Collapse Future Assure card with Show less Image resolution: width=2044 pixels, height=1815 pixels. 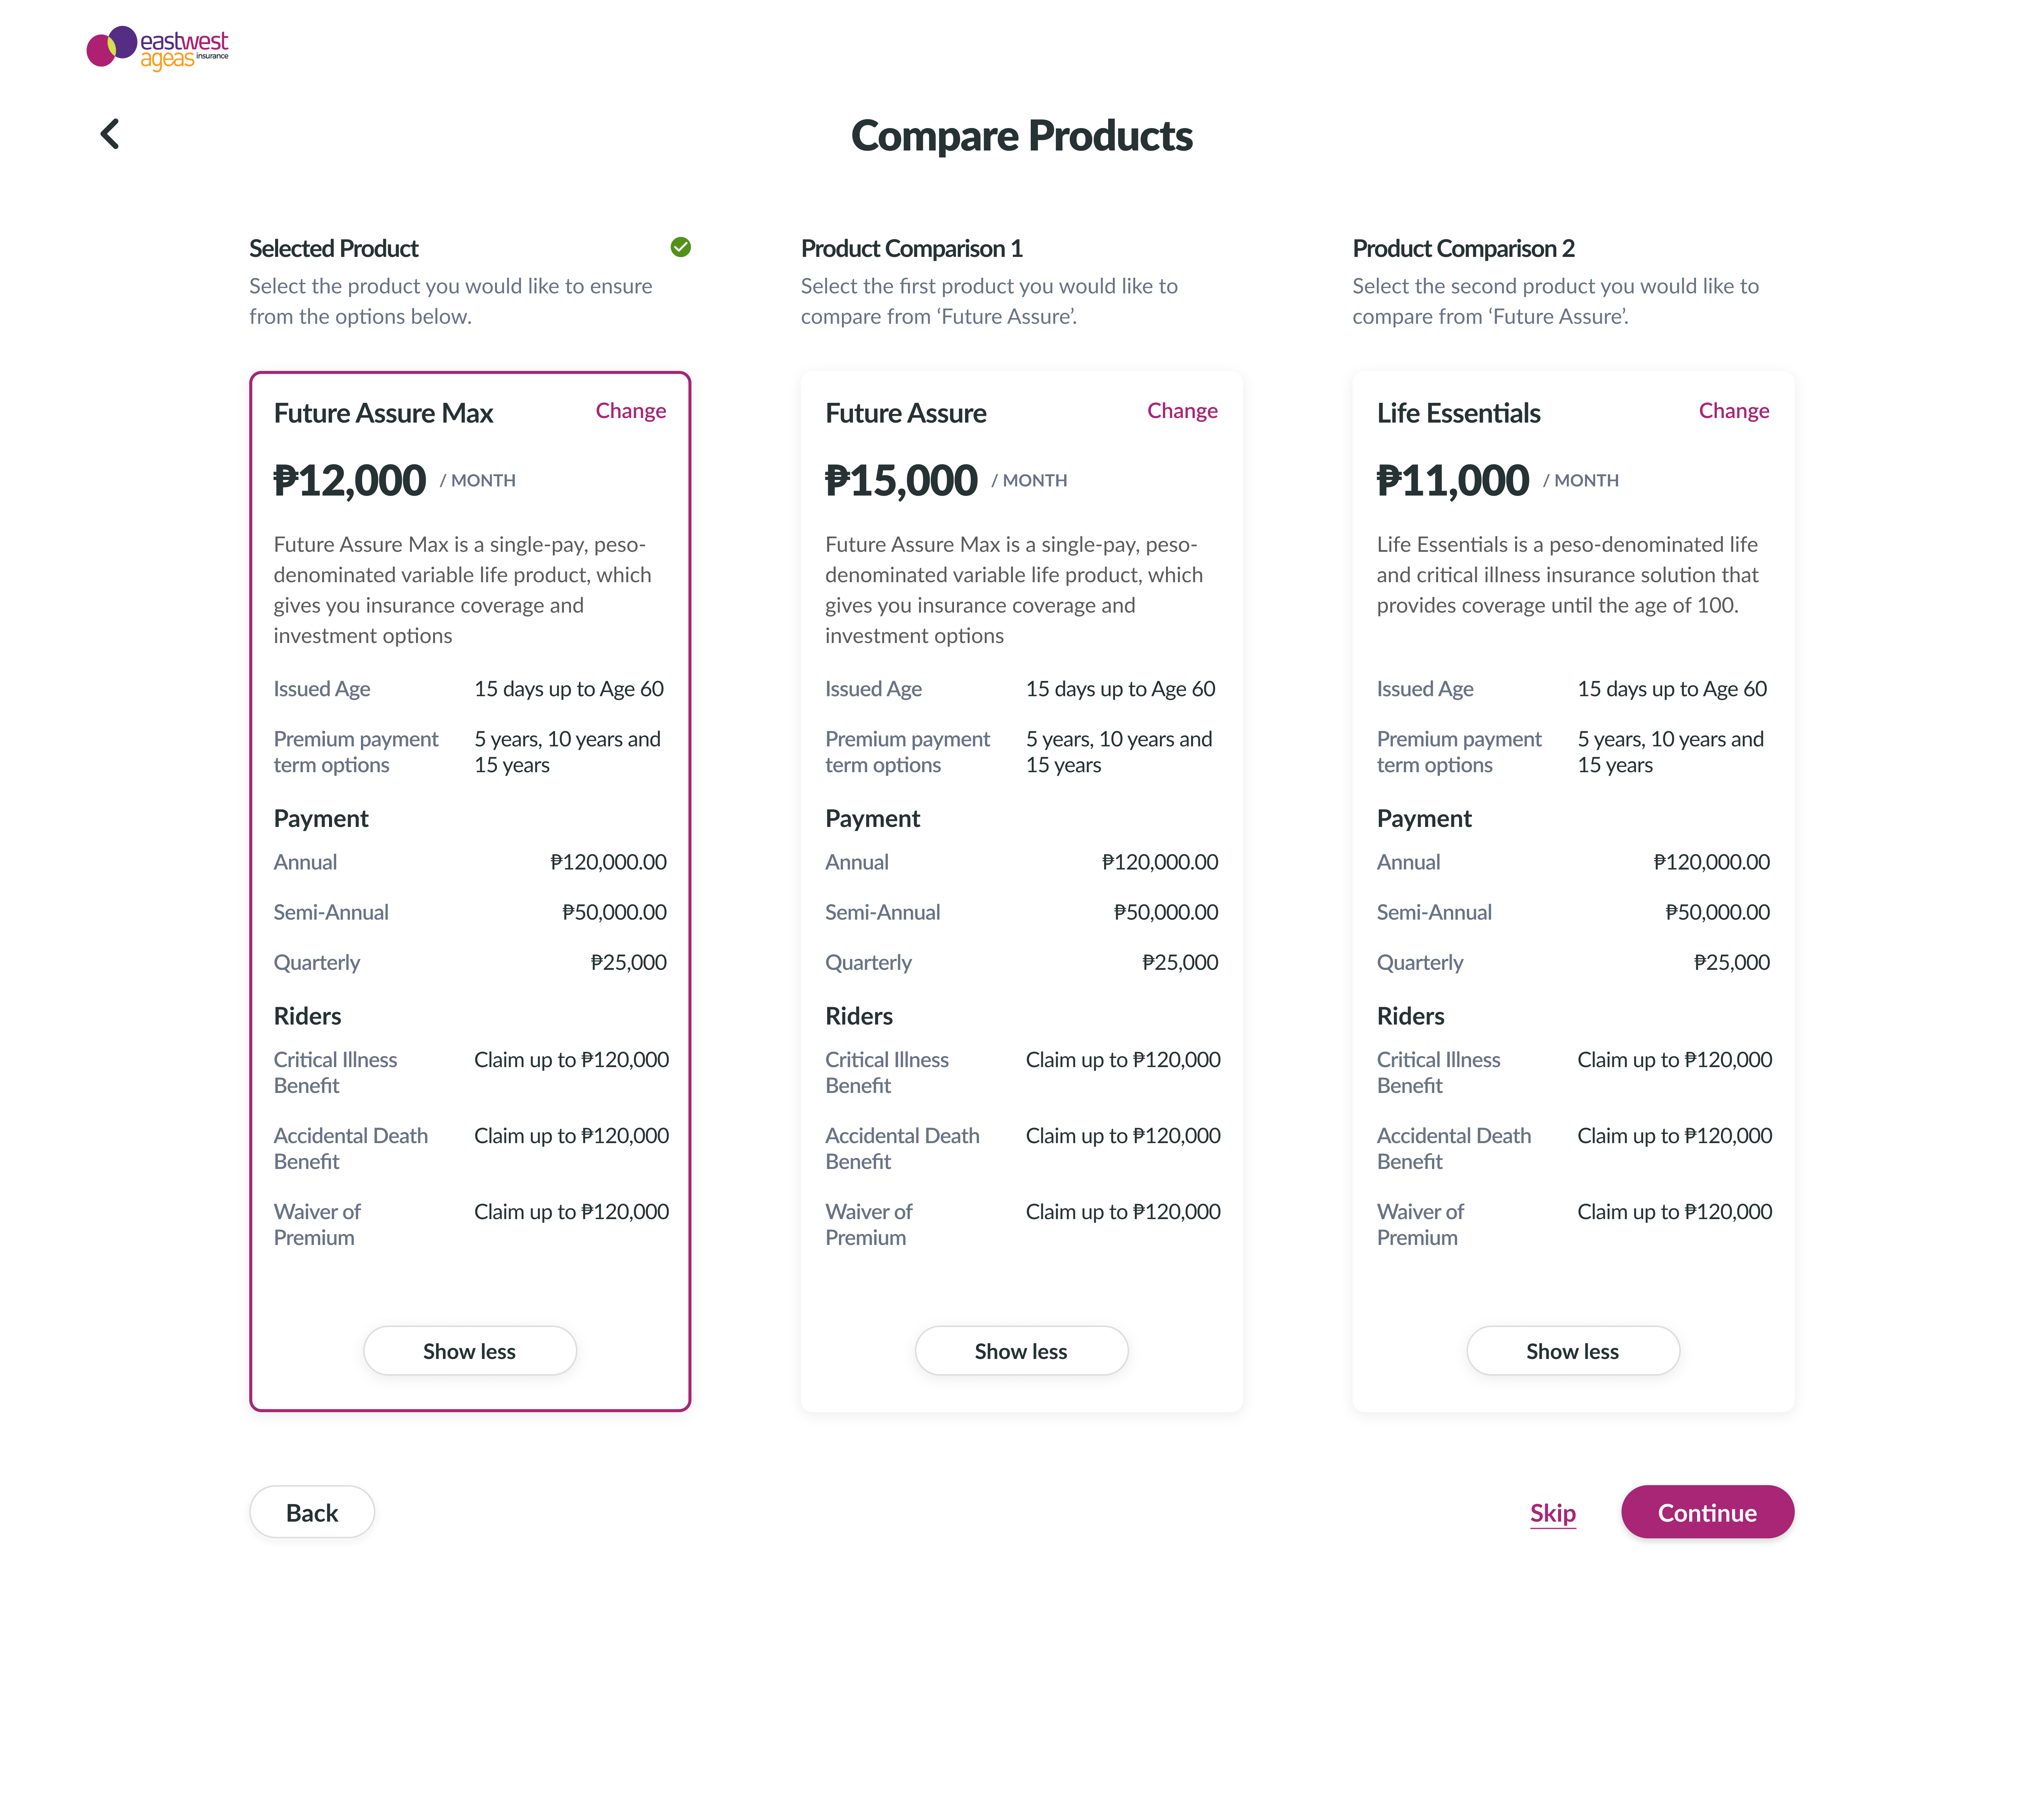pyautogui.click(x=1021, y=1351)
